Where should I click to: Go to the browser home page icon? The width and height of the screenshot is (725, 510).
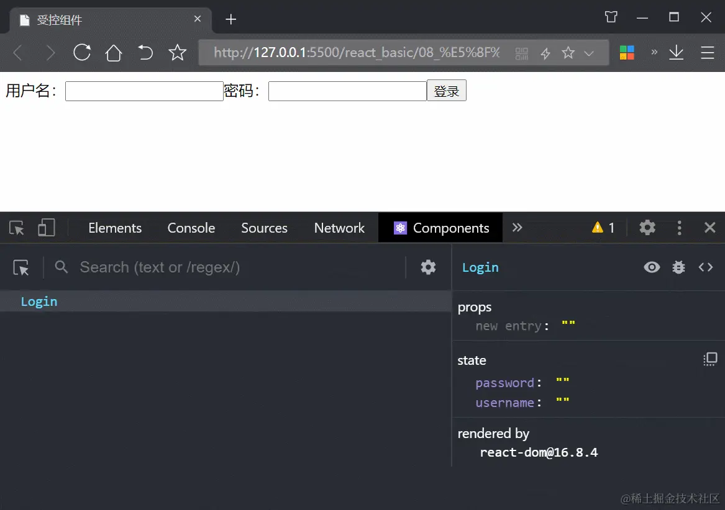114,53
